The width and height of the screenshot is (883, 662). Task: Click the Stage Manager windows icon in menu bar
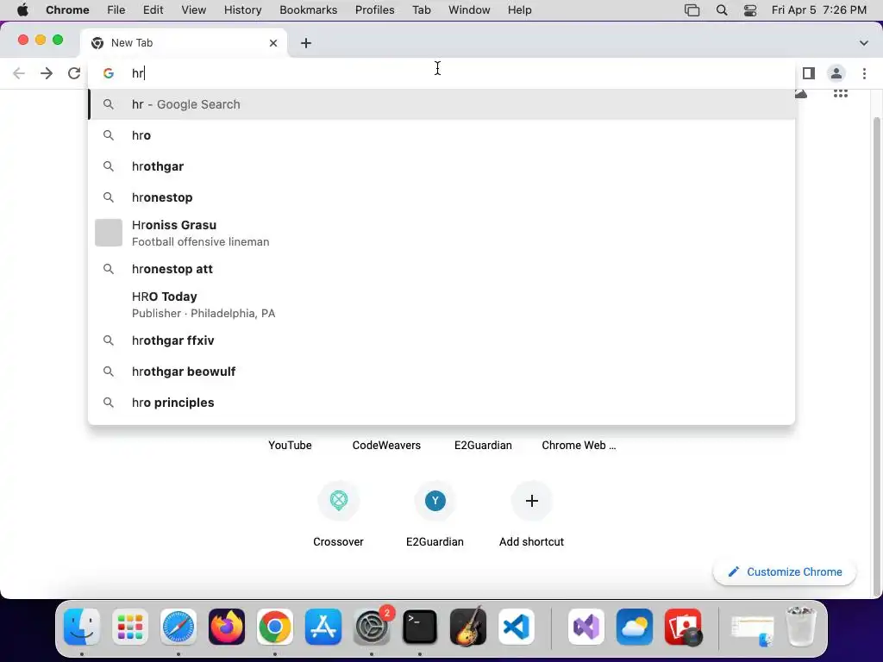click(692, 10)
